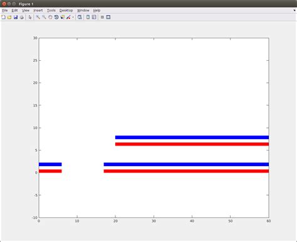Click the Link Plot toolbar button
297x242 pixels.
pyautogui.click(x=80, y=17)
